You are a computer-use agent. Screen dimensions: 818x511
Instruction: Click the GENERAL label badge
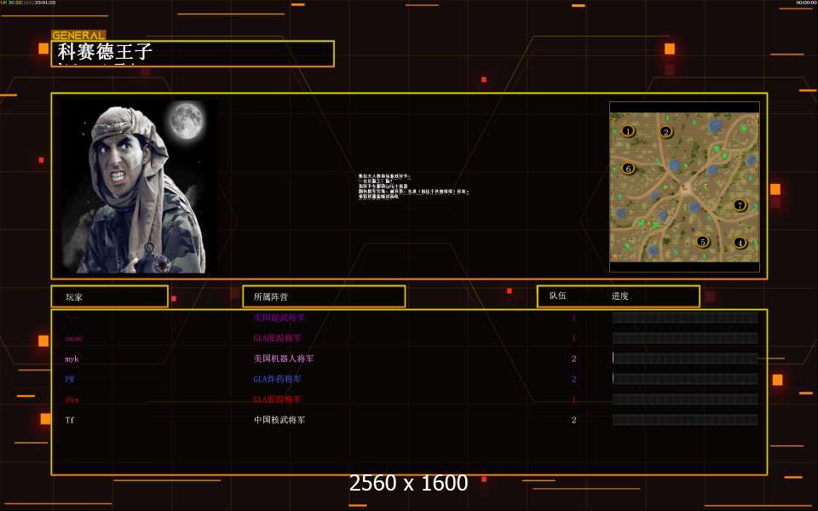tap(78, 36)
